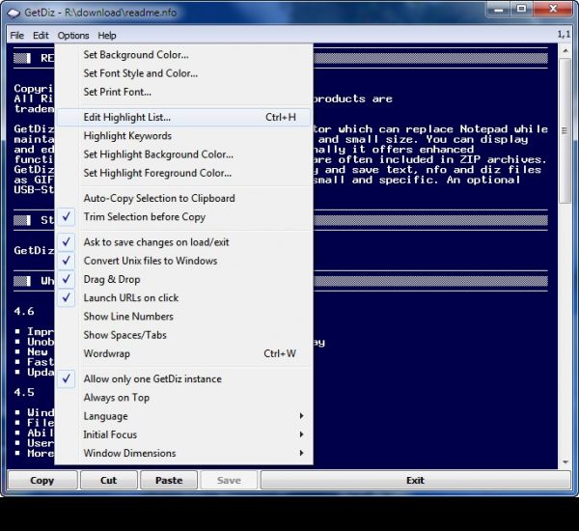Viewport: 579px width, 531px height.
Task: Click the Exit button
Action: coord(415,480)
